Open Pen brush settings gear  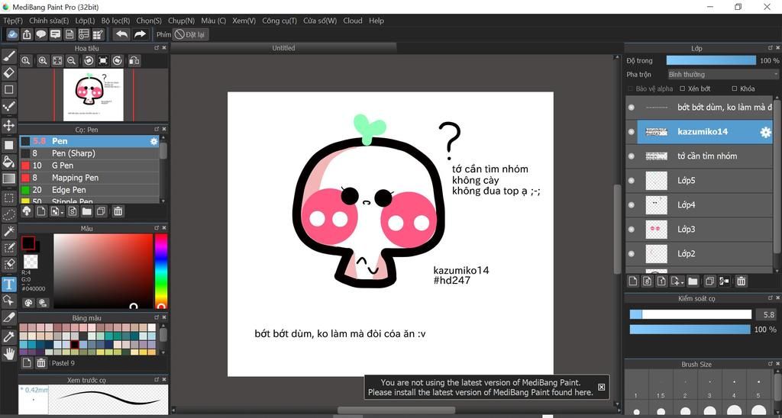point(153,141)
